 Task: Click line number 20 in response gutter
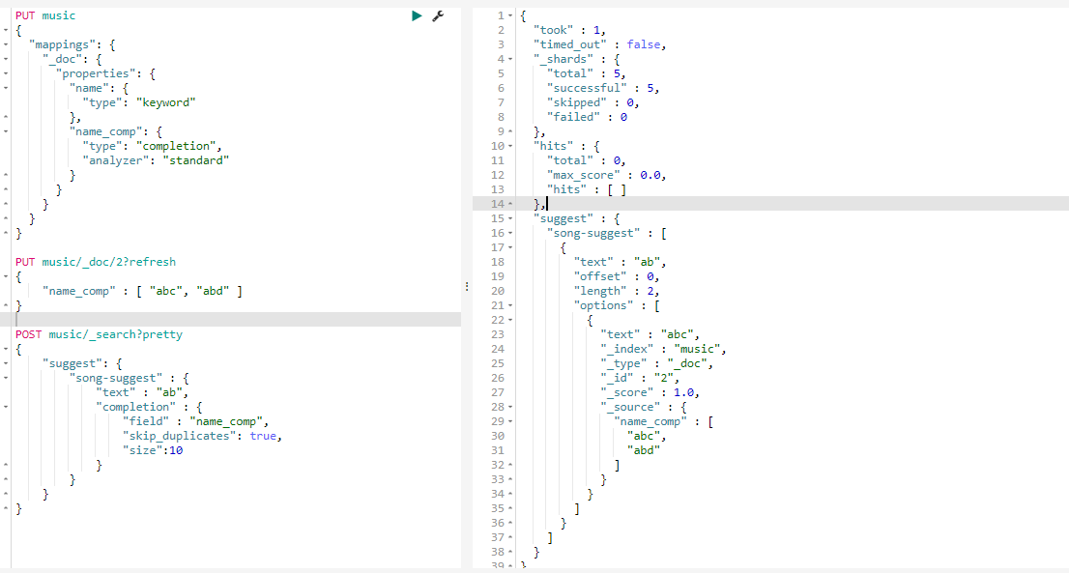point(497,291)
